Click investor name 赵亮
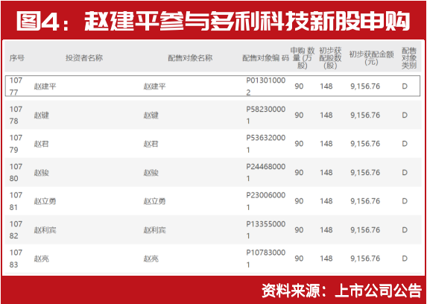 pyautogui.click(x=42, y=259)
